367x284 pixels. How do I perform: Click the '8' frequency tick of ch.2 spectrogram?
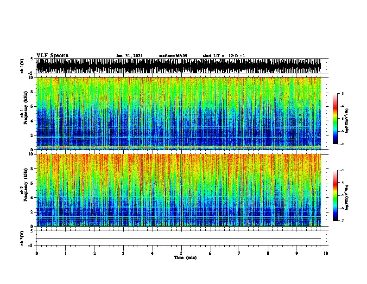pyautogui.click(x=32, y=169)
